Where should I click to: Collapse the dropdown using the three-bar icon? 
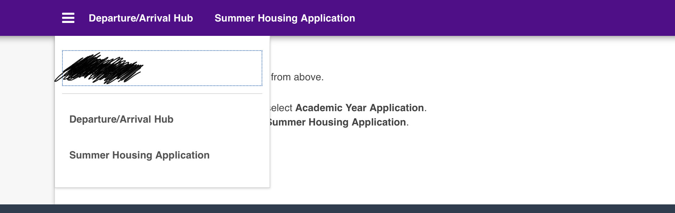[68, 18]
